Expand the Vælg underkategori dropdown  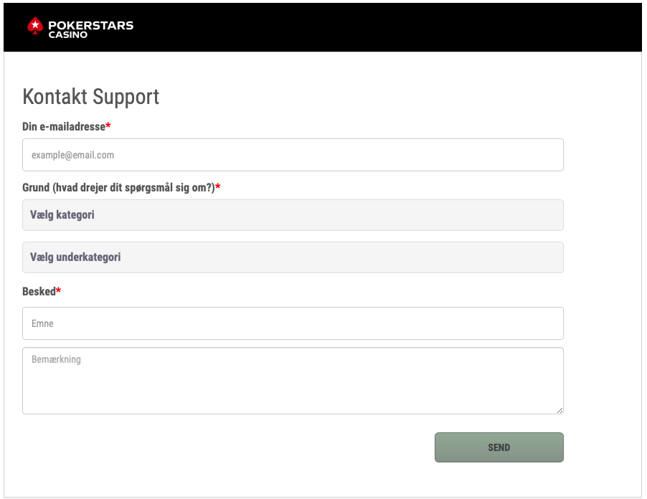[x=293, y=257]
